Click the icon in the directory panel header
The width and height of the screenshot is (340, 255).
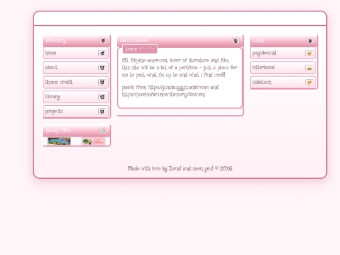(103, 40)
